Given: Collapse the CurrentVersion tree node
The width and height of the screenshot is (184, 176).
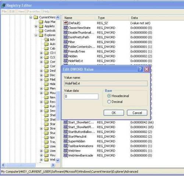Looking at the screenshot, I should (31, 17).
